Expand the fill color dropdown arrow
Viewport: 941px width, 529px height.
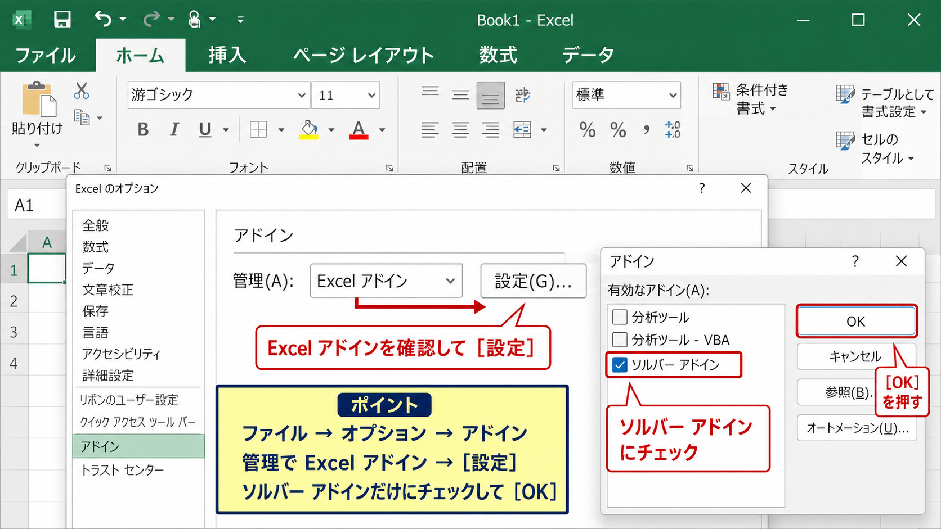pyautogui.click(x=331, y=130)
